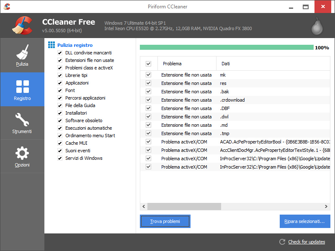This screenshot has height=251, width=335.
Task: Click the refresh icon beside Check for updates
Action: coord(282,242)
